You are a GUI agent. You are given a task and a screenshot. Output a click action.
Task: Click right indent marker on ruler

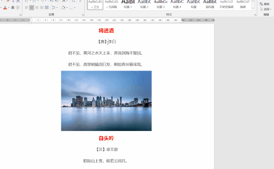(x=182, y=21)
